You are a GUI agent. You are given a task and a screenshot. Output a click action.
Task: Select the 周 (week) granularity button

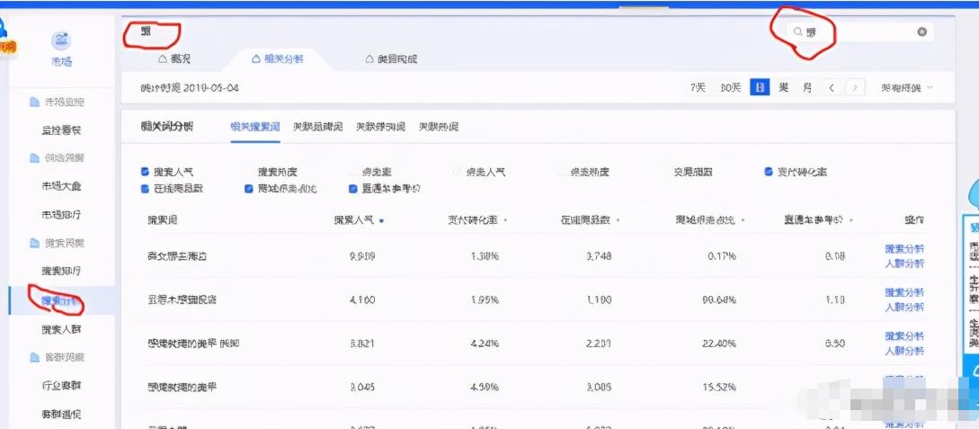pyautogui.click(x=783, y=88)
